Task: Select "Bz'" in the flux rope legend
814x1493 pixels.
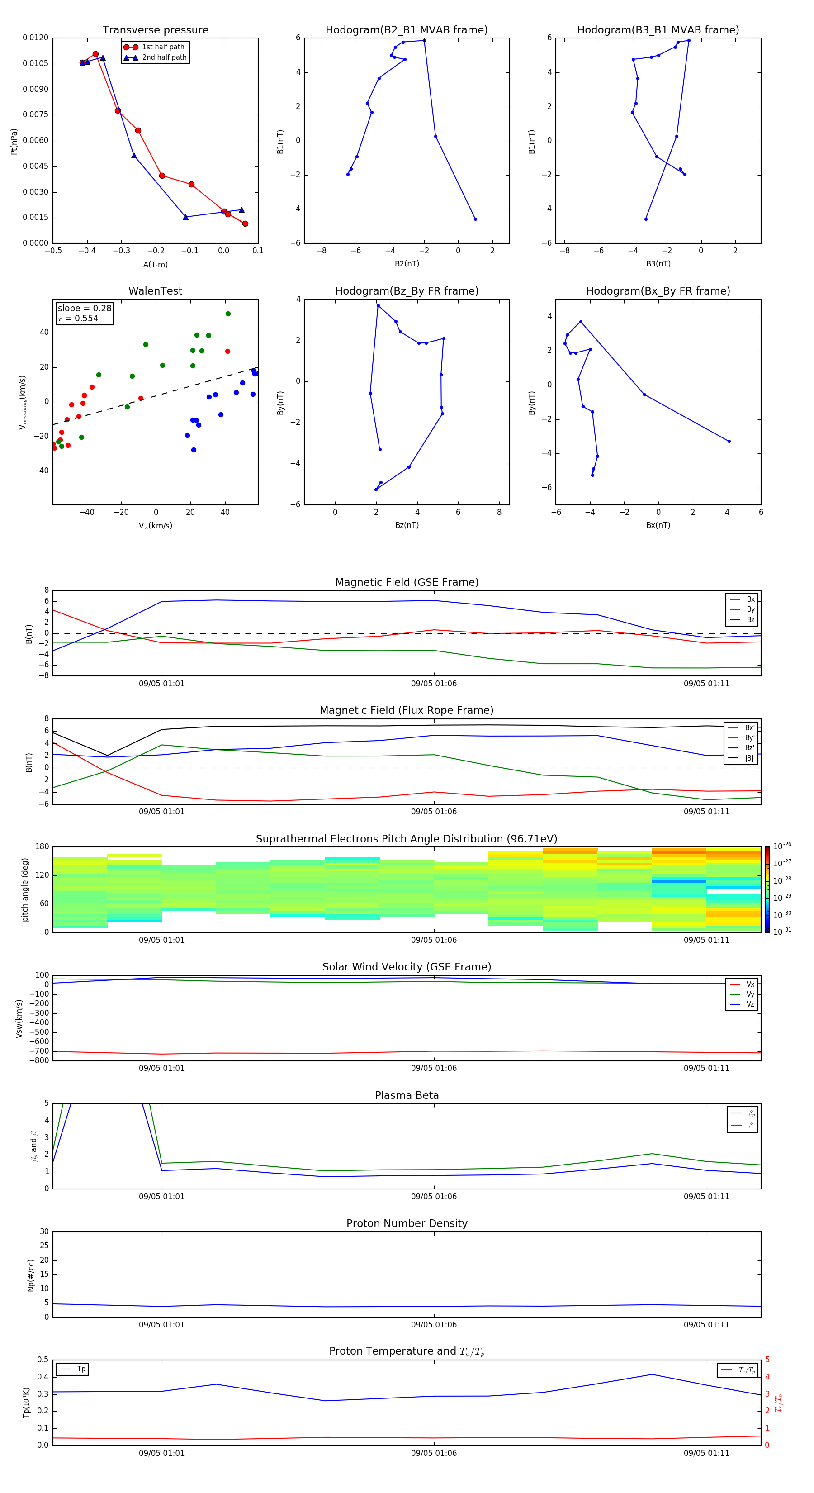Action: coord(742,748)
